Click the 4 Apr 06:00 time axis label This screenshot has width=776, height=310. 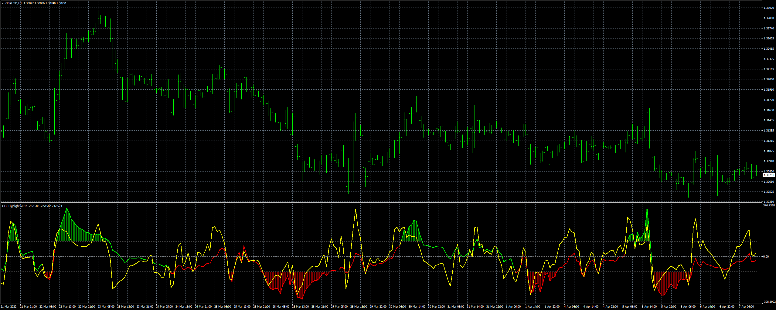click(571, 307)
